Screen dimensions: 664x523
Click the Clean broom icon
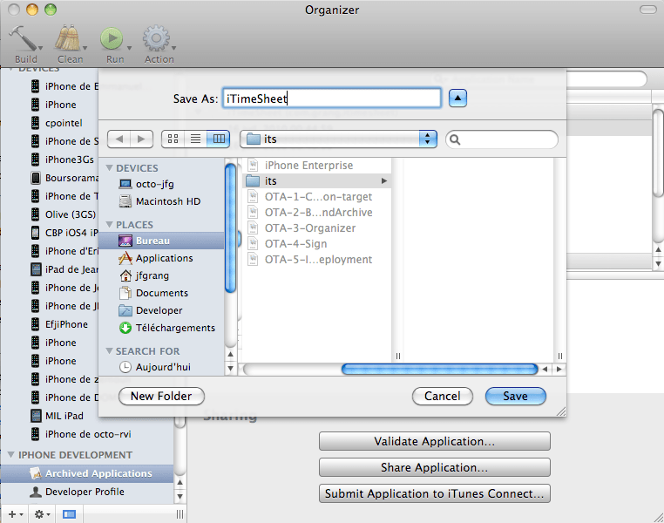[x=68, y=38]
